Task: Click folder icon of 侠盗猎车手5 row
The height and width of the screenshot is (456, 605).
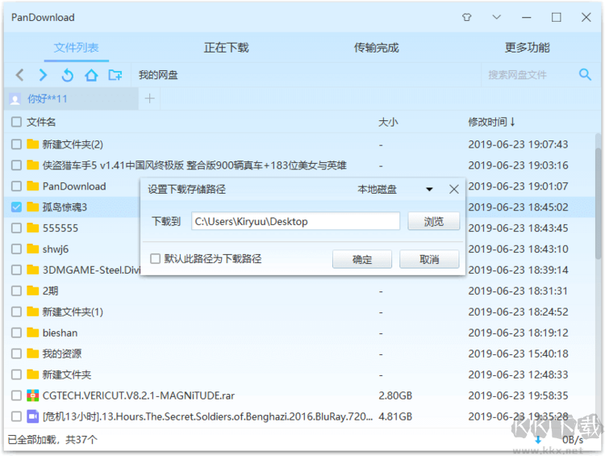Action: (33, 165)
